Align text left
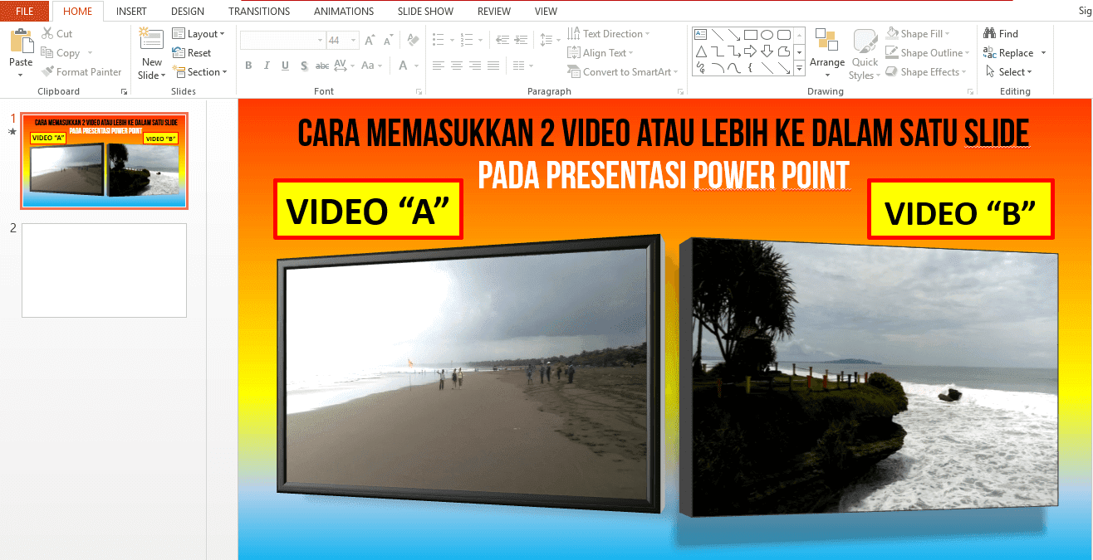 click(x=439, y=66)
